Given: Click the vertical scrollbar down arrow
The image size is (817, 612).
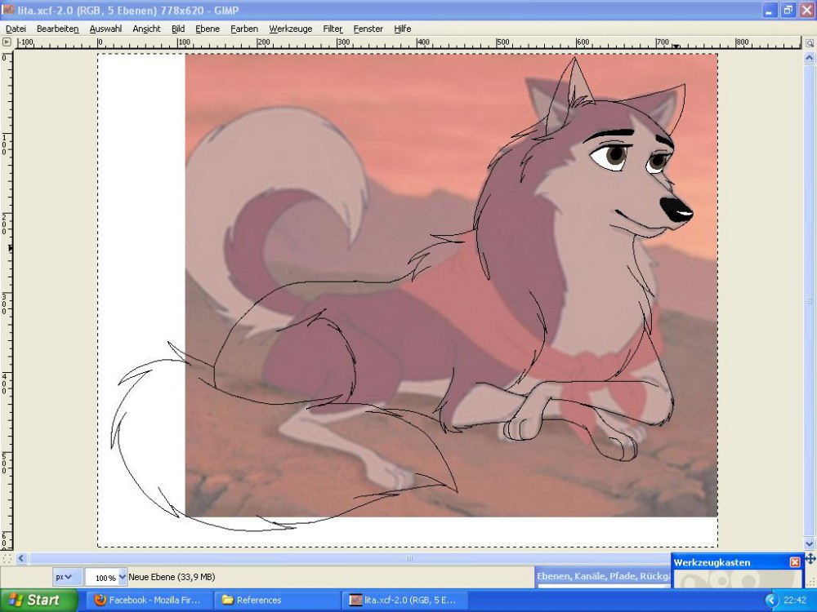Looking at the screenshot, I should coord(810,543).
